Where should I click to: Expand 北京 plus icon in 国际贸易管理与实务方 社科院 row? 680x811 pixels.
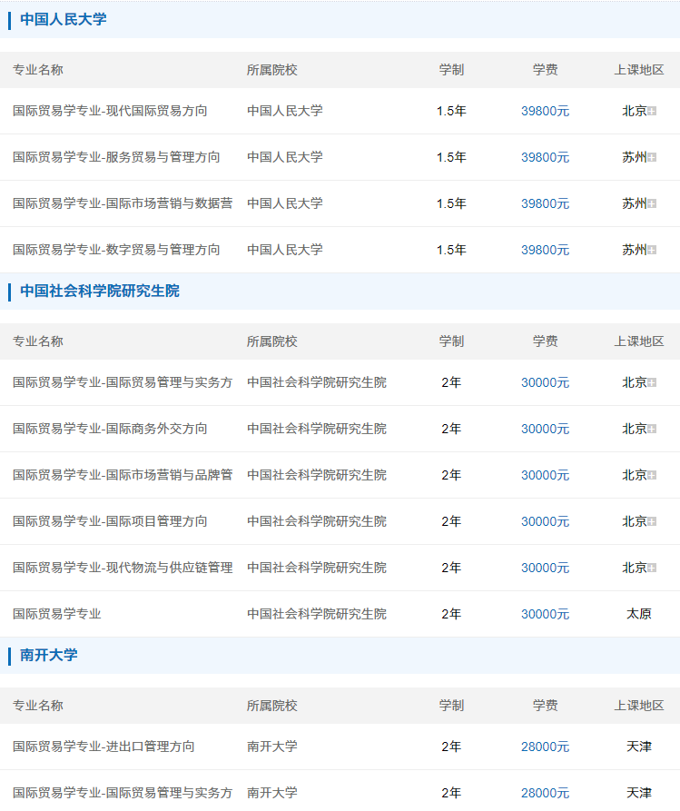click(652, 382)
